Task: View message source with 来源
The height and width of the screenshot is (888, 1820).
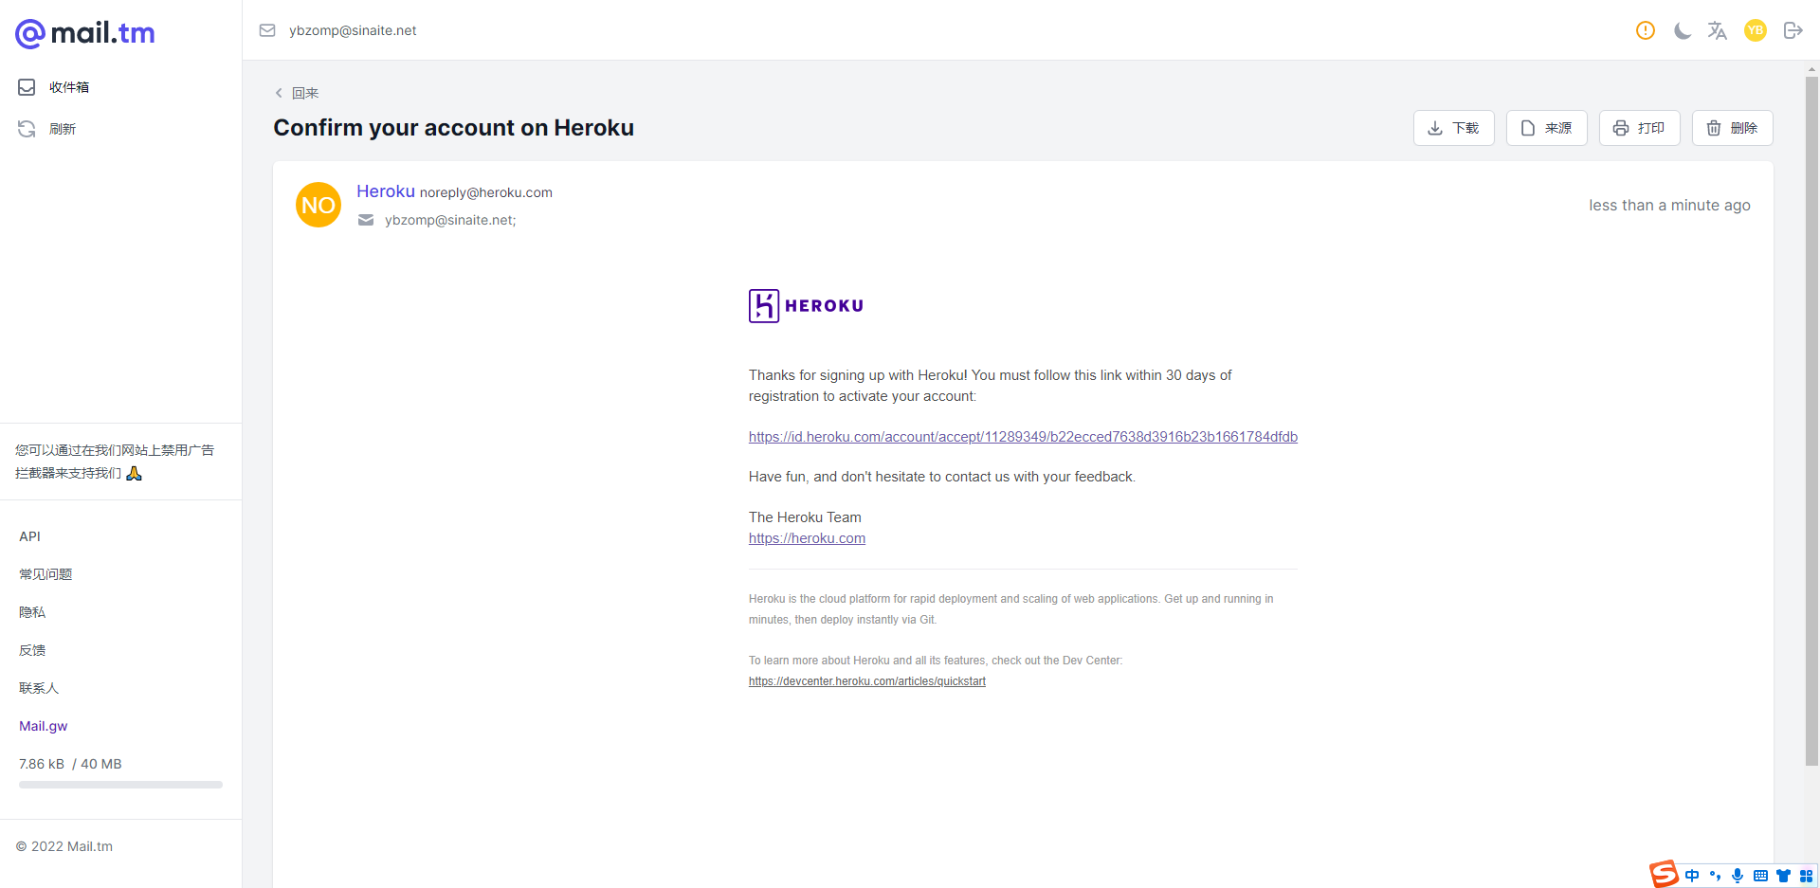Action: pyautogui.click(x=1547, y=128)
